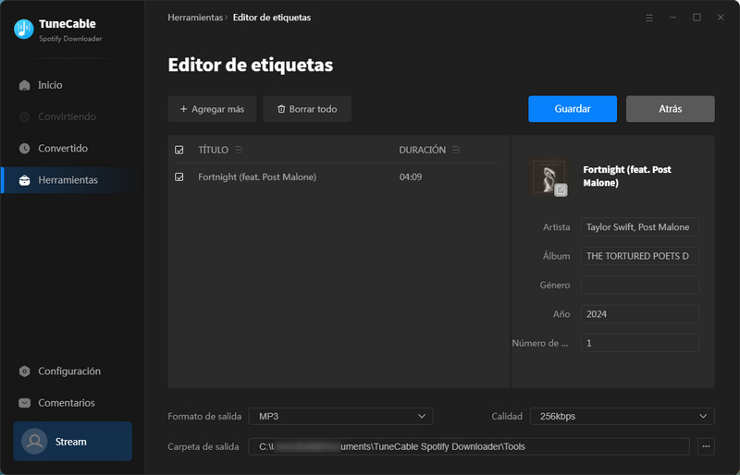Click the Inicio home icon
Screen dimensions: 740x475
tap(25, 85)
